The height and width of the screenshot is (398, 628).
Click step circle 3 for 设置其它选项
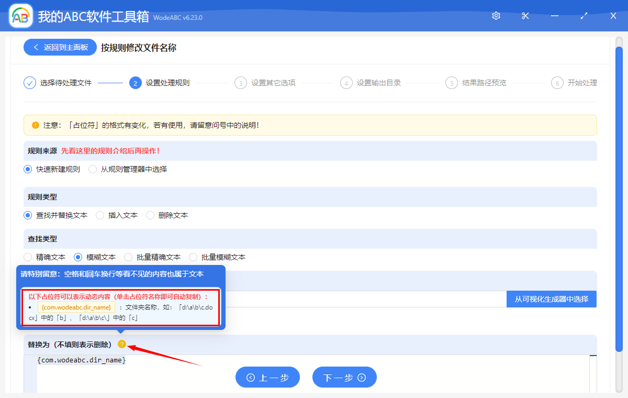(x=241, y=83)
